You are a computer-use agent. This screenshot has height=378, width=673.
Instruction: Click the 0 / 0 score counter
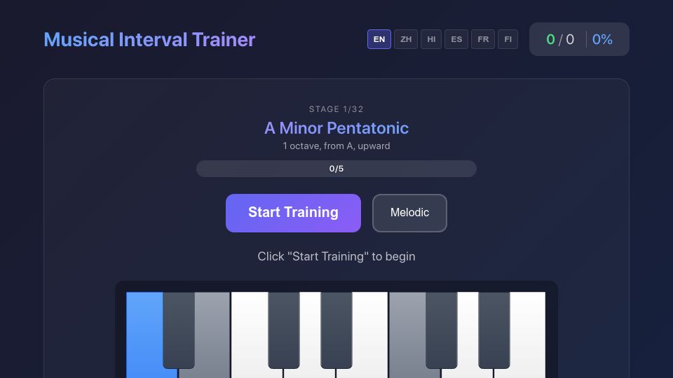[x=559, y=39]
